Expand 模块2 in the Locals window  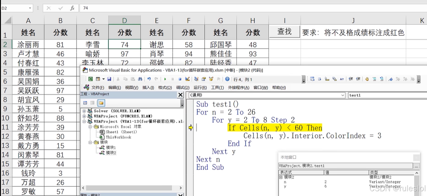[281, 177]
